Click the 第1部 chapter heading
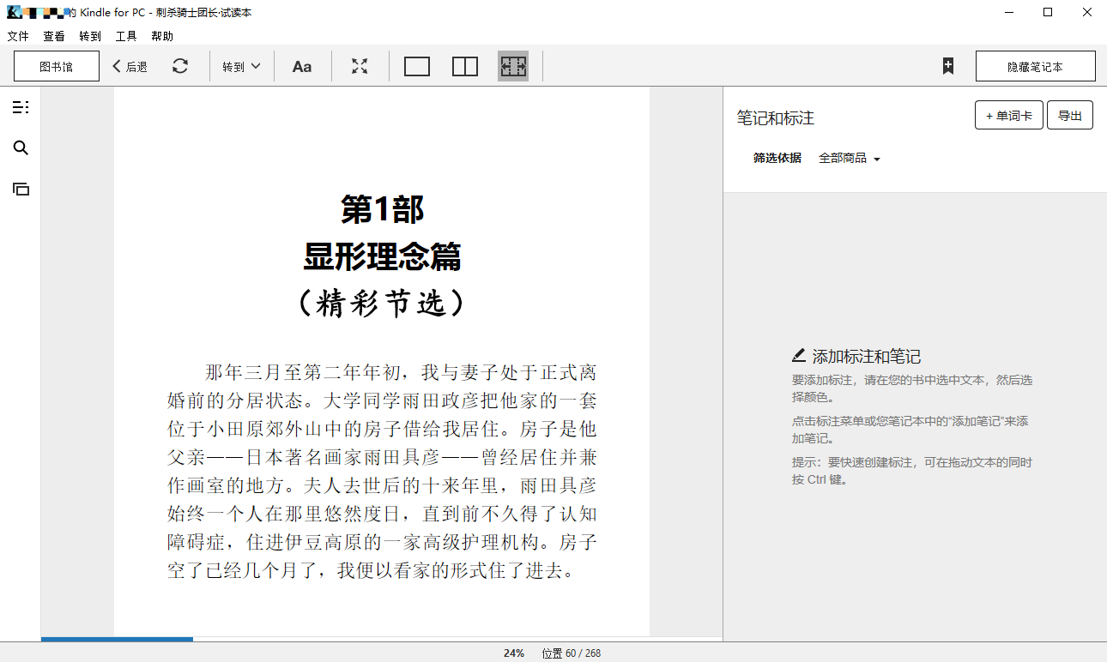The image size is (1107, 662). (x=382, y=208)
